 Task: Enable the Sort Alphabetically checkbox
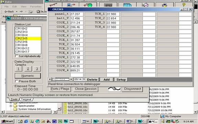16,56
